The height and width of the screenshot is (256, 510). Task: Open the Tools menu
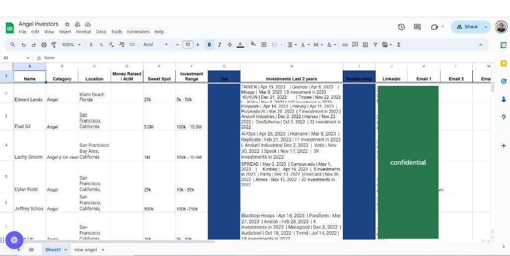point(117,32)
